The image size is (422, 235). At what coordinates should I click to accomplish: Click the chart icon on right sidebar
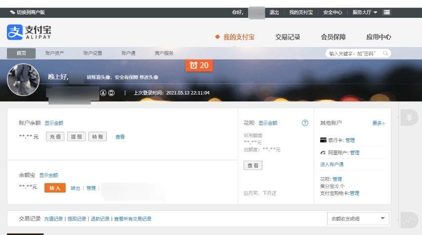pyautogui.click(x=409, y=220)
